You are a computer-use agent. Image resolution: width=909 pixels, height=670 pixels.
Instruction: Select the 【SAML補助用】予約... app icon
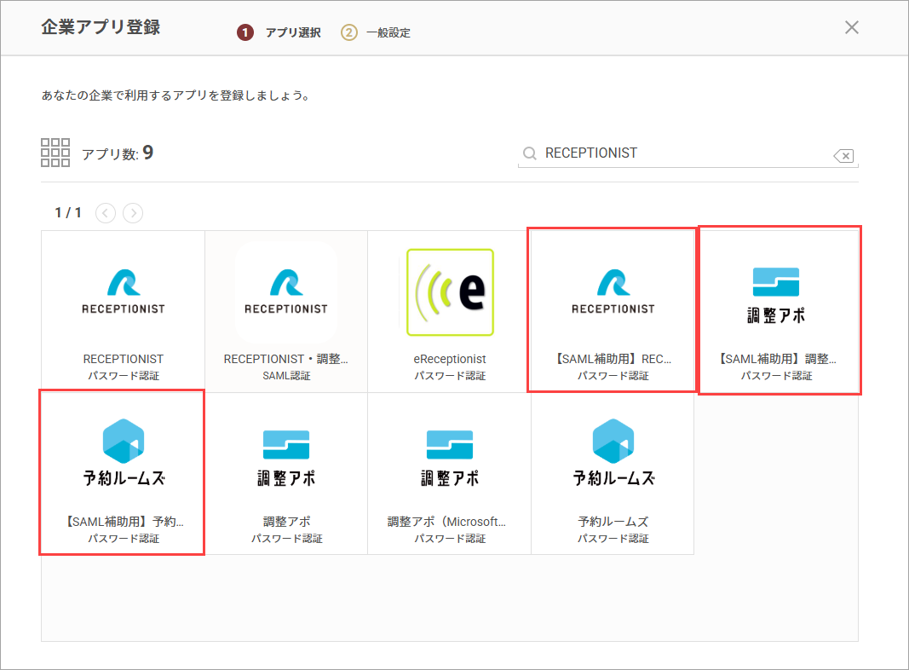click(x=124, y=453)
